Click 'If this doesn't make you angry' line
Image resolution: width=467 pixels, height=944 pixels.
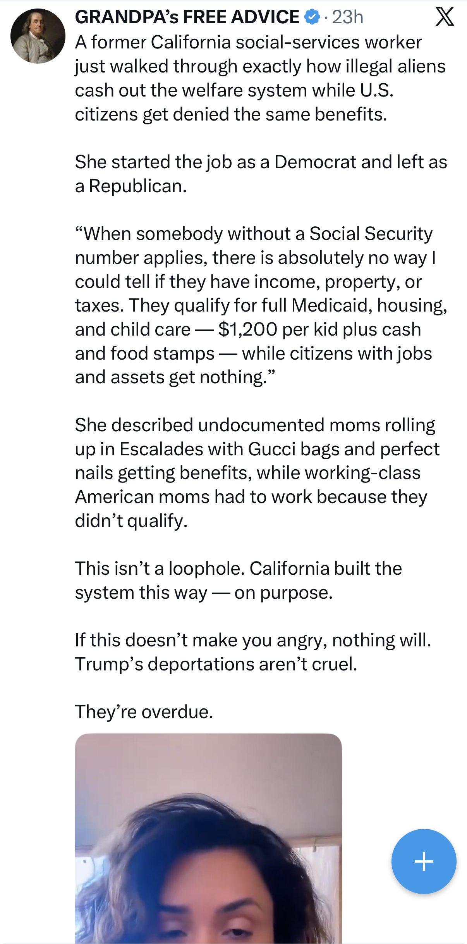[253, 640]
